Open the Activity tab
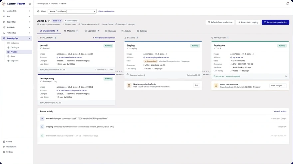This screenshot has width=293, height=164. click(x=126, y=31)
